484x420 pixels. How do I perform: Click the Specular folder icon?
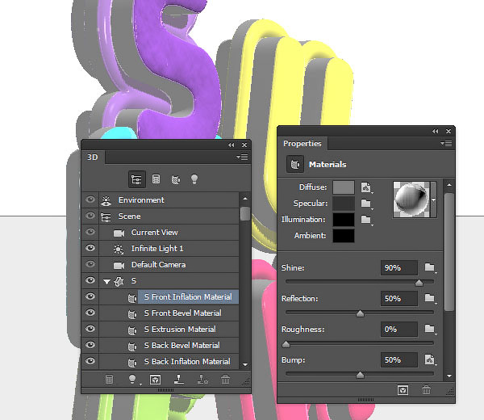tap(366, 204)
